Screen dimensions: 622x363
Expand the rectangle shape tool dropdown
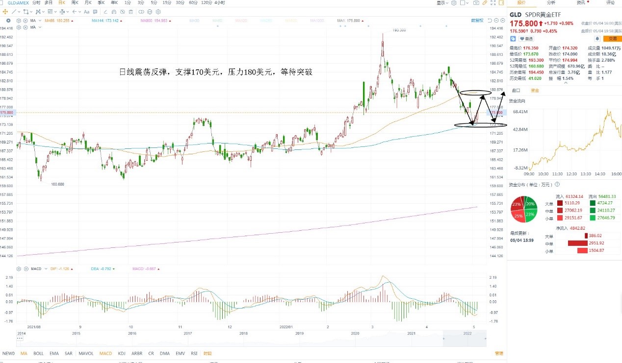[31, 12]
